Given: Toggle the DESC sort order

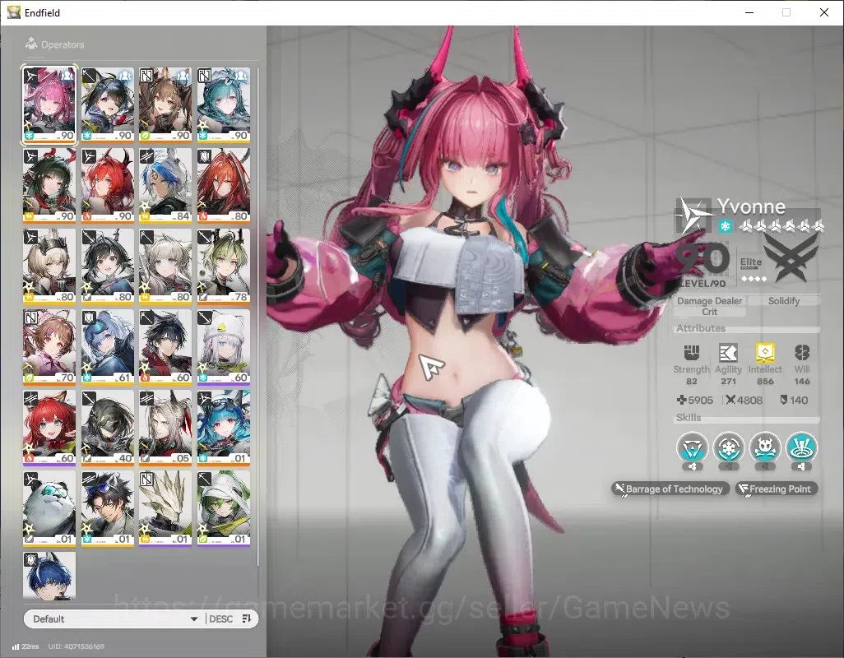Looking at the screenshot, I should click(x=220, y=619).
